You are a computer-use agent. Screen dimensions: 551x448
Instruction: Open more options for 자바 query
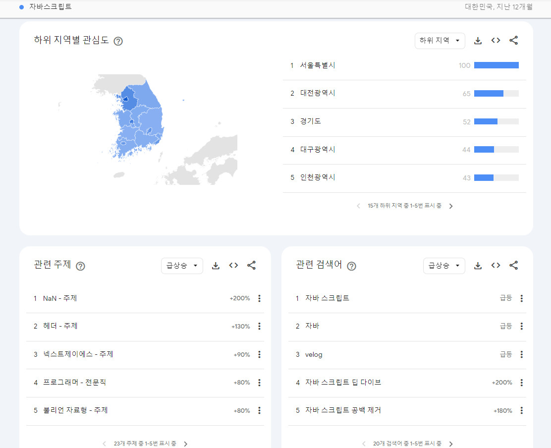521,326
